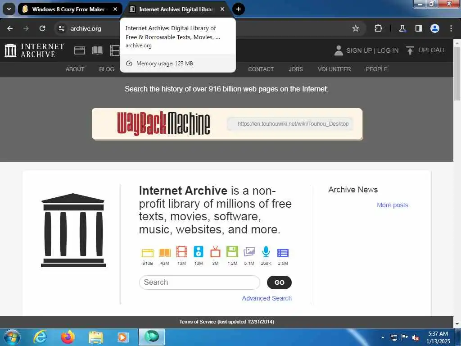
Task: Open the tab search dropdown arrow
Action: pos(9,9)
